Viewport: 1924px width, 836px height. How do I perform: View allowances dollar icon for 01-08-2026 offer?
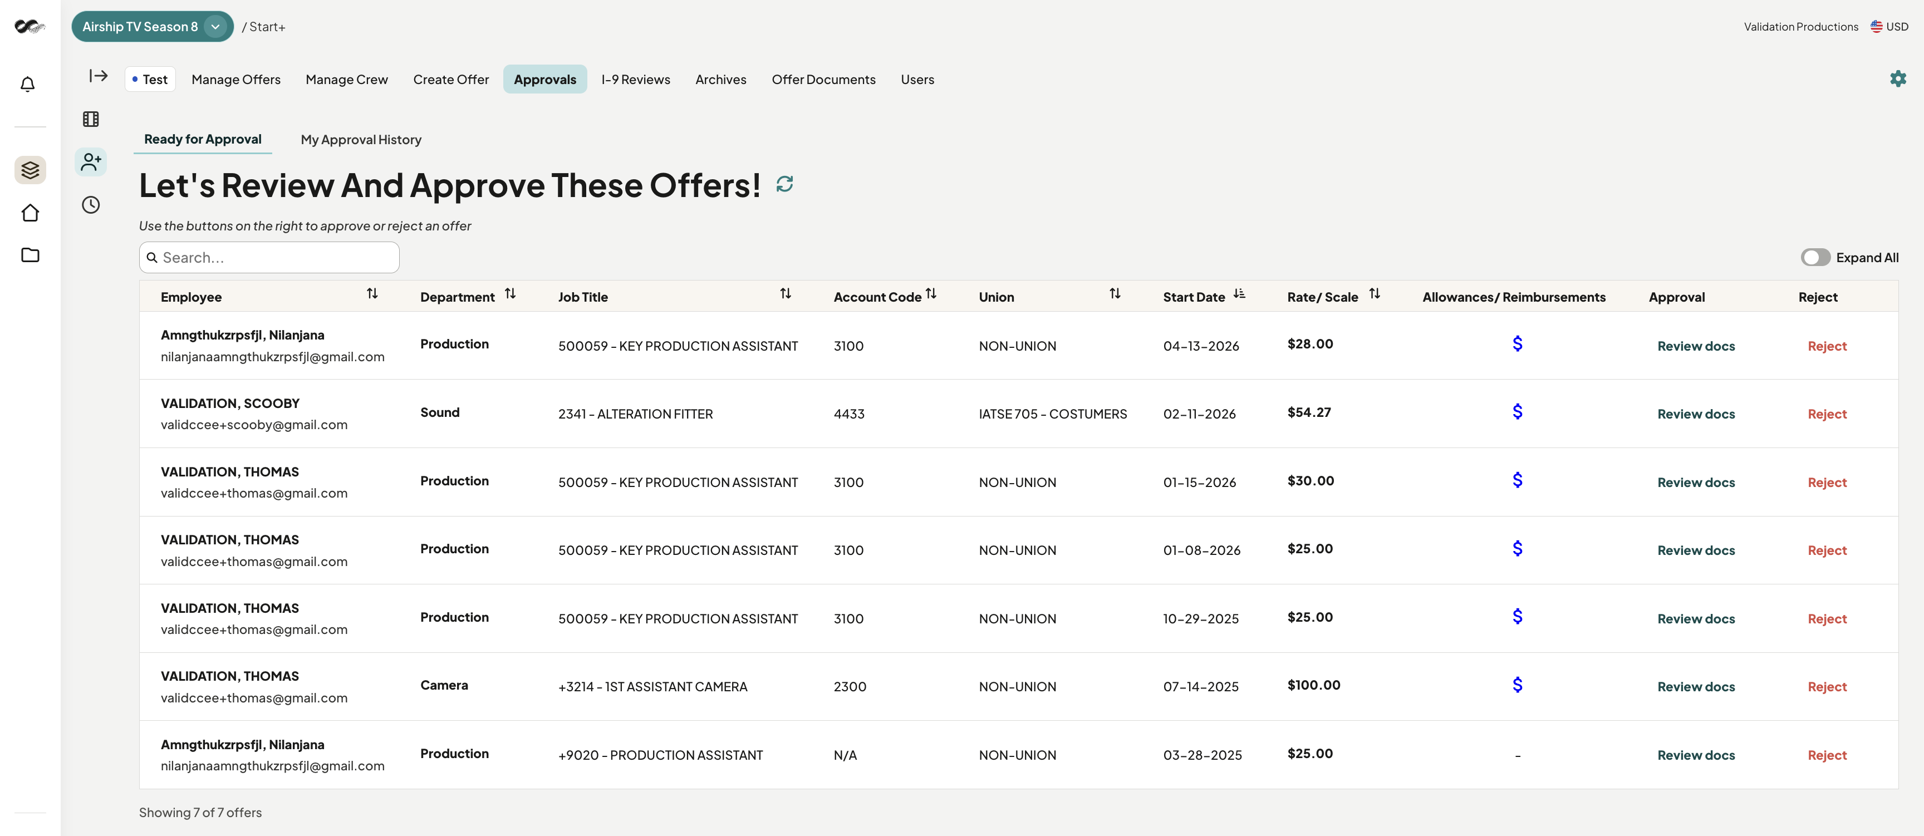pos(1517,549)
